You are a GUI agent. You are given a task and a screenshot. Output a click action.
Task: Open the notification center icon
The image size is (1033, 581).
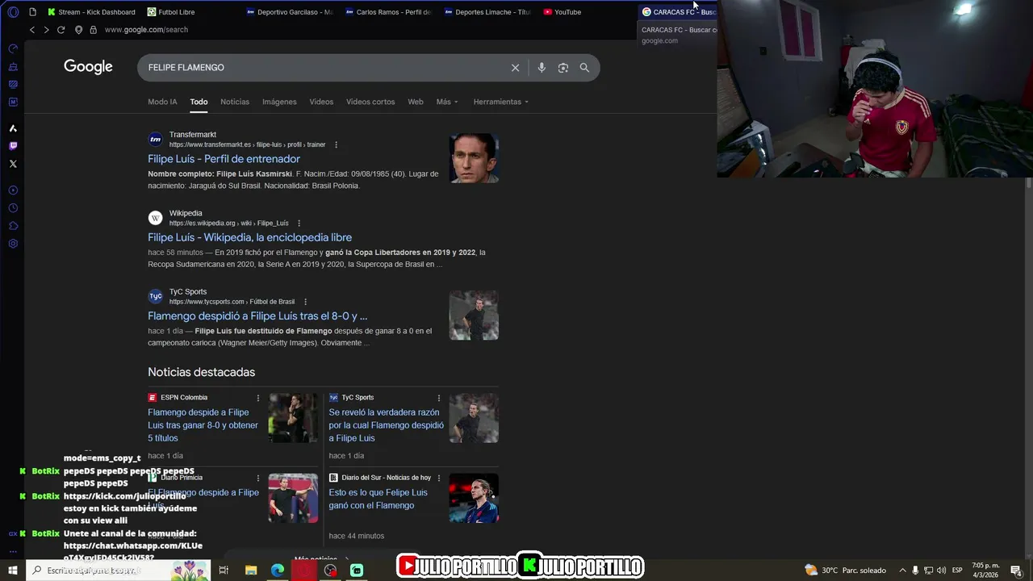click(1016, 571)
